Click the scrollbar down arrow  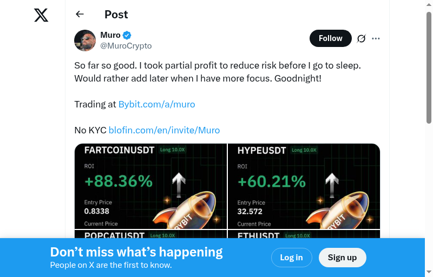(429, 272)
